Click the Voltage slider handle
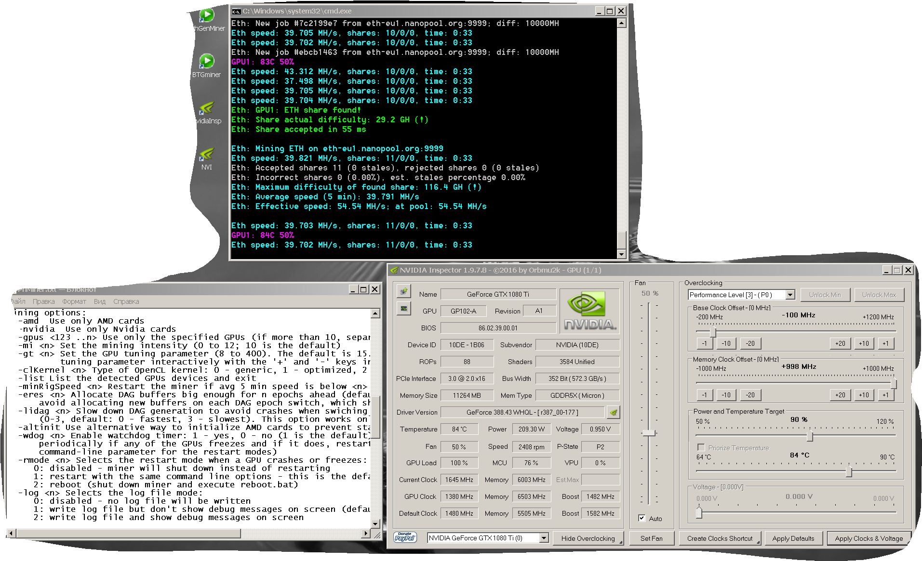922x561 pixels. 699,512
